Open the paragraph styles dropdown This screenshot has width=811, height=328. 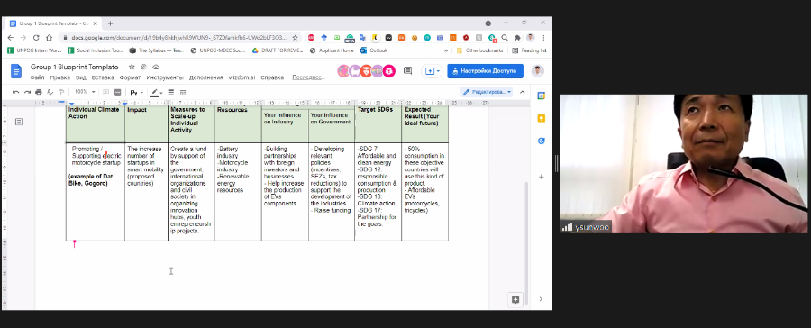coord(137,92)
